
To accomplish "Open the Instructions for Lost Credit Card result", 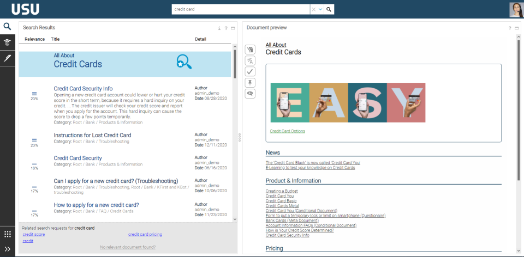I will [92, 136].
